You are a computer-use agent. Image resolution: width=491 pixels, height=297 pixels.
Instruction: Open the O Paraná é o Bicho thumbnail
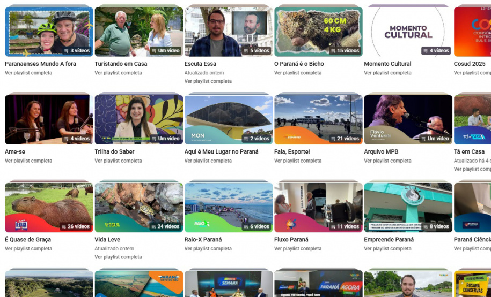tap(318, 32)
